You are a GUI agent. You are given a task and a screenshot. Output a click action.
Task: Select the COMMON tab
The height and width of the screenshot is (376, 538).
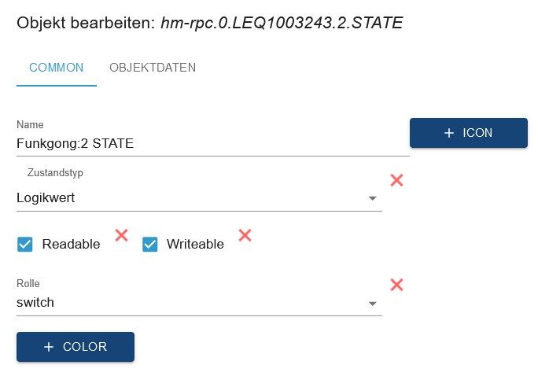pyautogui.click(x=56, y=68)
